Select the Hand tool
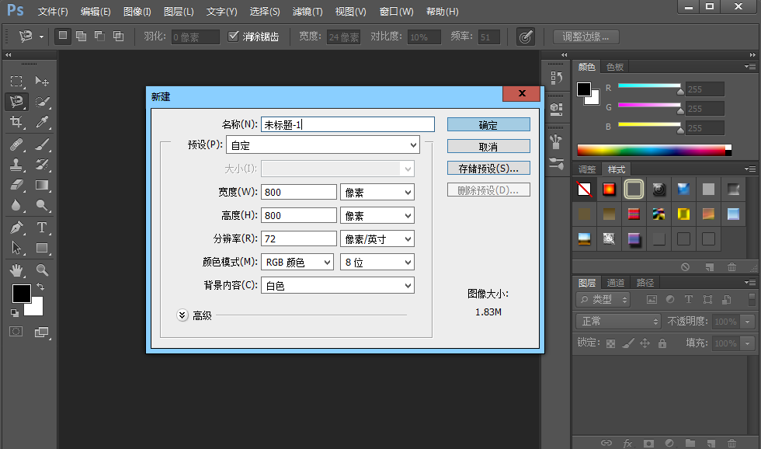The width and height of the screenshot is (761, 449). pyautogui.click(x=16, y=270)
